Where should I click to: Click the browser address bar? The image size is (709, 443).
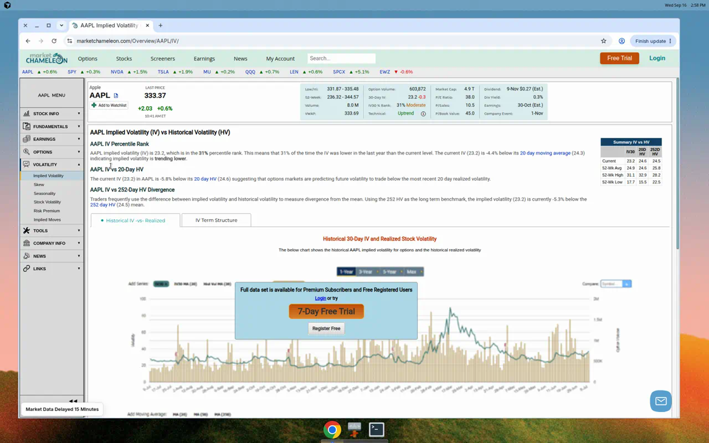(x=335, y=41)
